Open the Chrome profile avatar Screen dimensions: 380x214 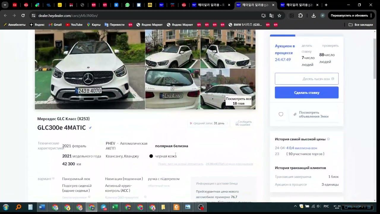point(322,15)
